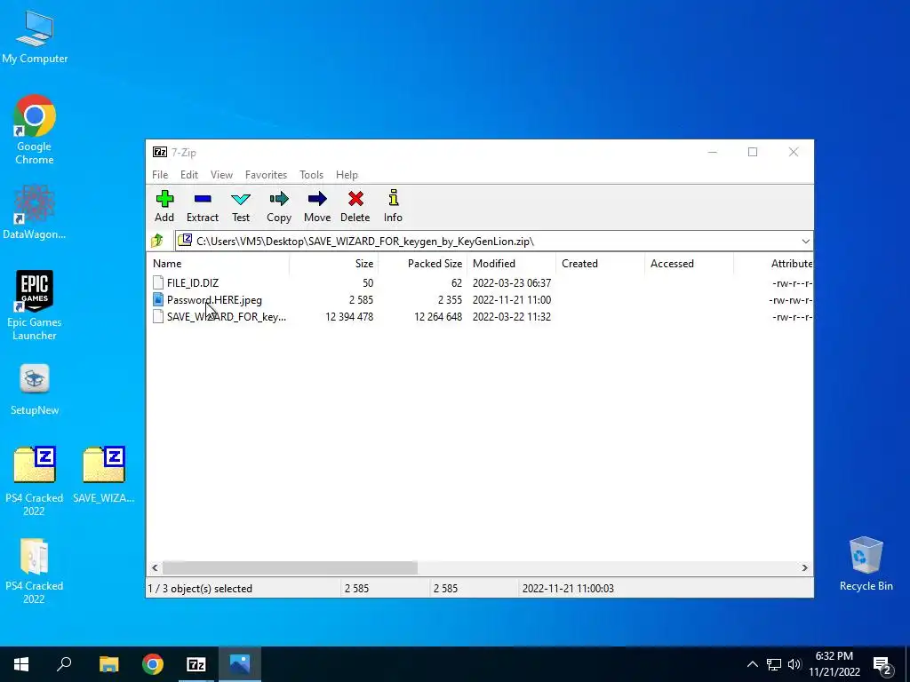Click the Add toolbar button
910x682 pixels.
point(164,206)
